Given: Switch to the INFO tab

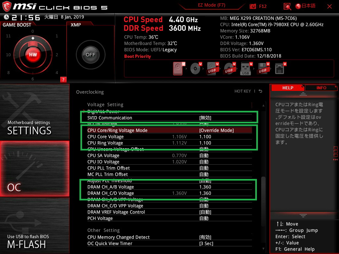Looking at the screenshot, I should [x=321, y=88].
